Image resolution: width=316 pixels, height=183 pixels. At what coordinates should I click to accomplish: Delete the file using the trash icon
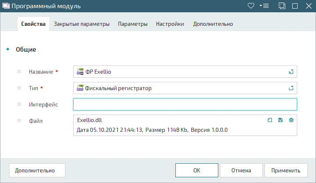(x=291, y=120)
